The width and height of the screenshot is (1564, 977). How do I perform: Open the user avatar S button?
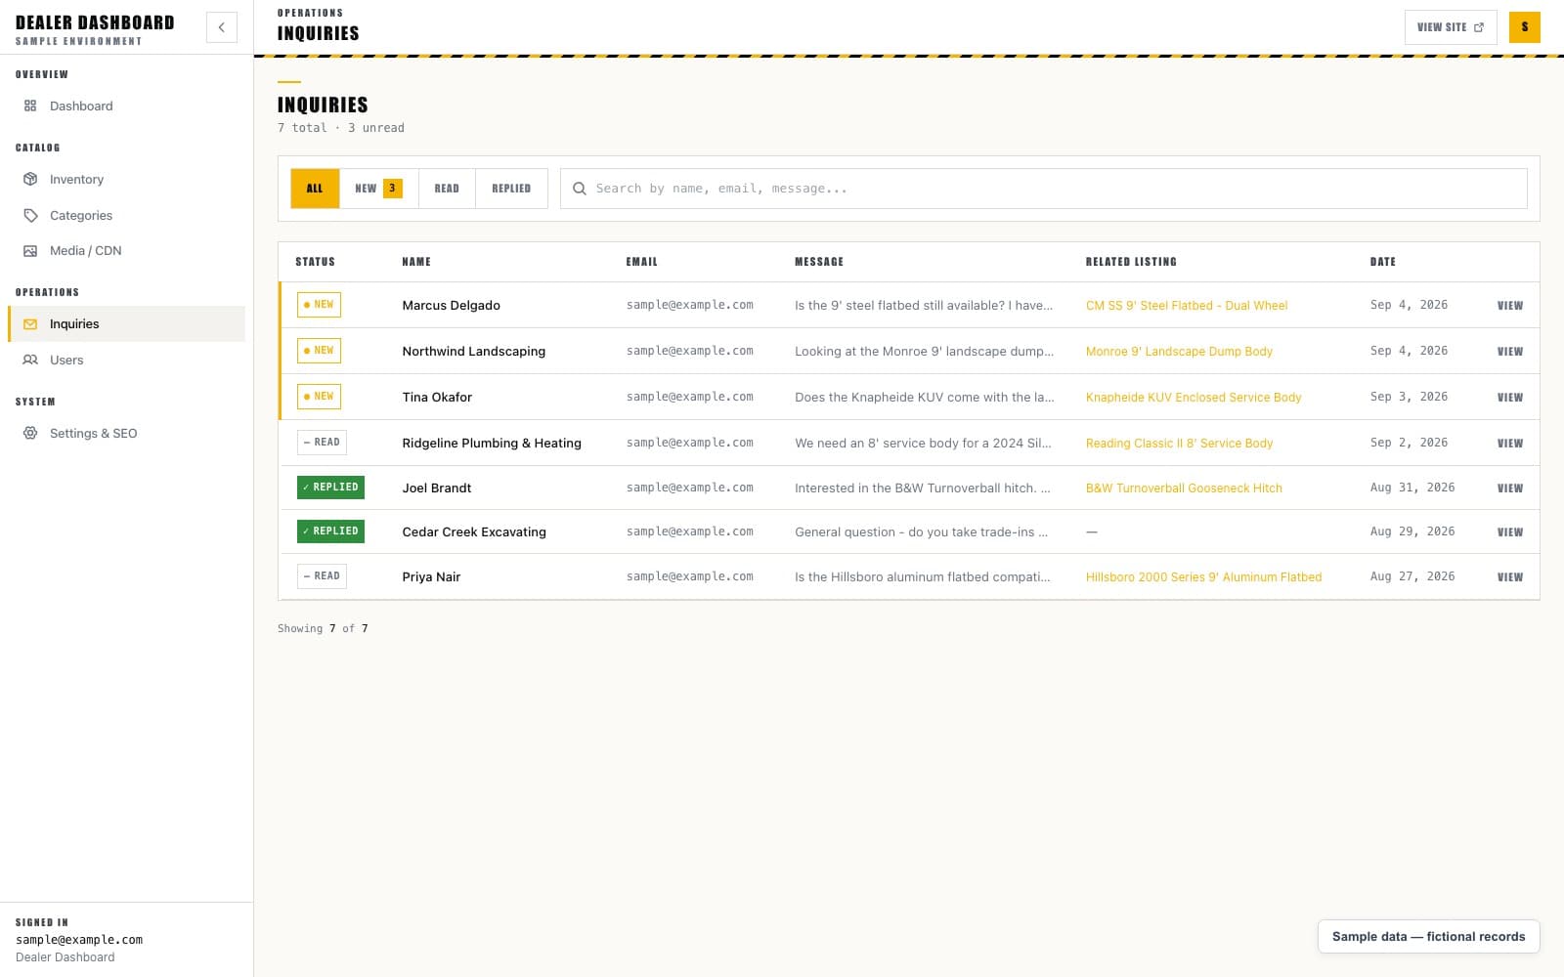point(1525,27)
